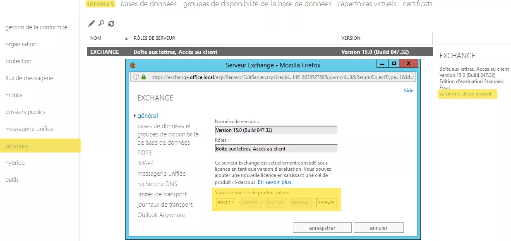Open the répertoires virtuels tab
Image resolution: width=511 pixels, height=241 pixels.
[x=367, y=4]
